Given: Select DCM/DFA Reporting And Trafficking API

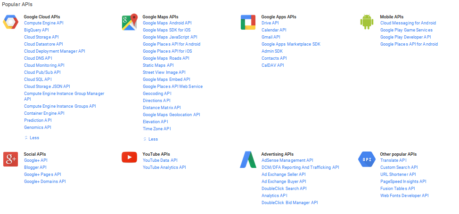Looking at the screenshot, I should tap(300, 167).
